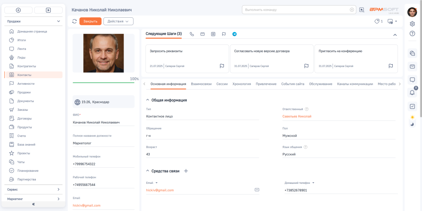Screen dimensions: 422x211
Task: Click the phone call icon in Следующие Шаги
Action: (x=192, y=34)
